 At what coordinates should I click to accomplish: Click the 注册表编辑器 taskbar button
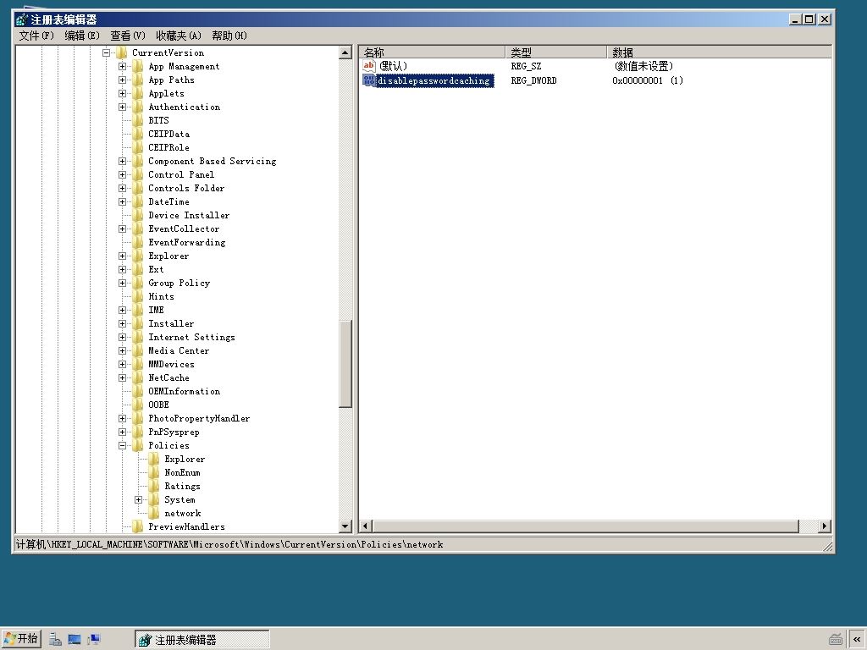pyautogui.click(x=202, y=640)
